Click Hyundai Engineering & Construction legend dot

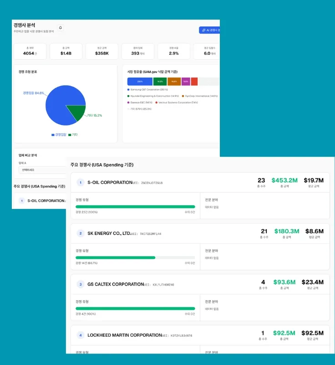[x=128, y=96]
